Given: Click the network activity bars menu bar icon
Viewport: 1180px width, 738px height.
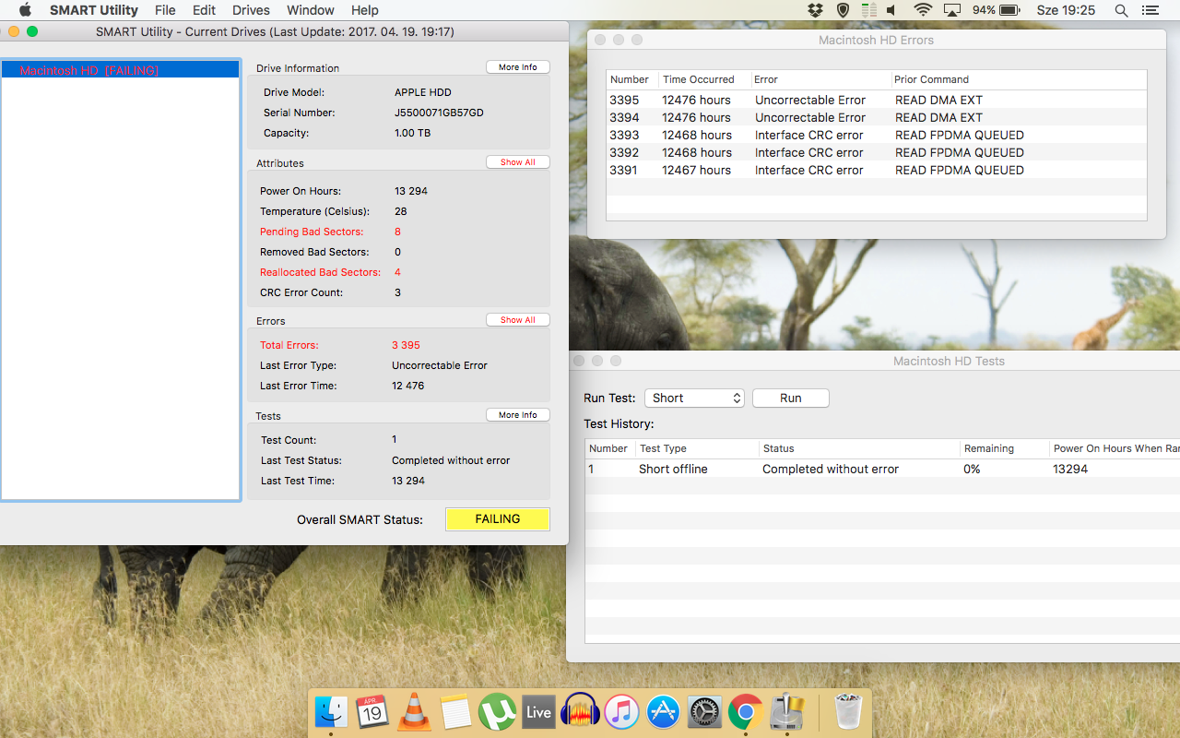Looking at the screenshot, I should [867, 10].
